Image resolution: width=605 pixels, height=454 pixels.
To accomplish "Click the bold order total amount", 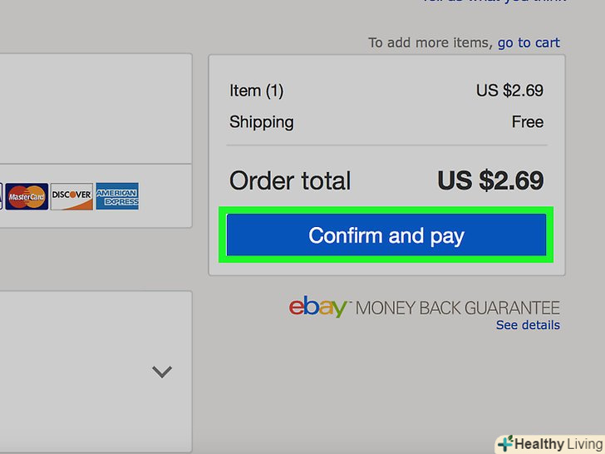I will click(x=490, y=180).
